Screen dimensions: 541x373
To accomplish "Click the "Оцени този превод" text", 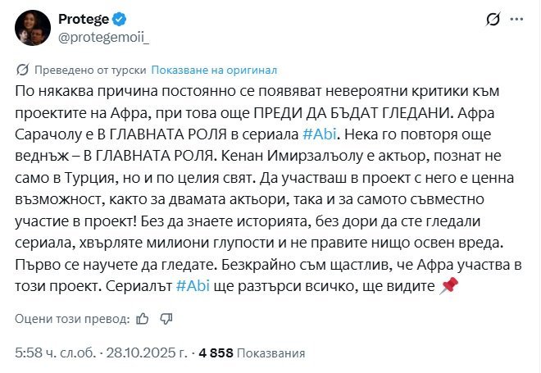I will [72, 319].
